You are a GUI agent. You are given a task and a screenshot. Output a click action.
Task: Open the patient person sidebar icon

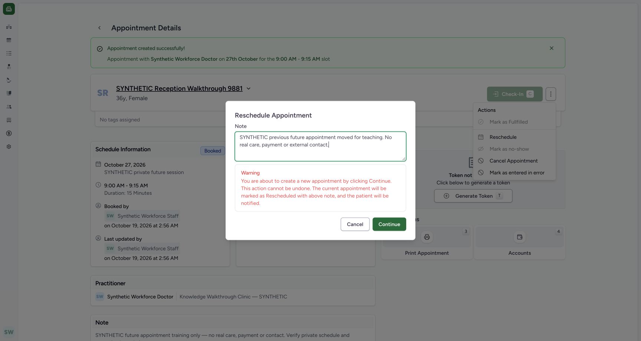click(9, 67)
